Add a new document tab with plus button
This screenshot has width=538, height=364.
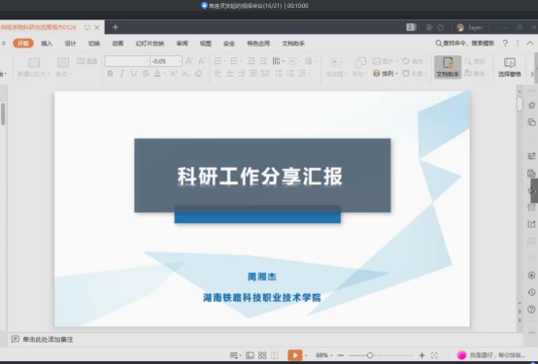click(116, 27)
